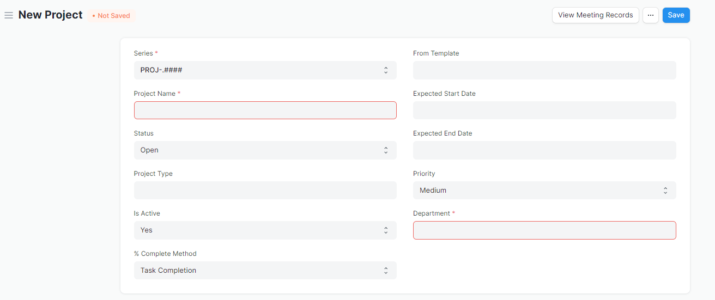Select the Project Type field

click(x=265, y=191)
